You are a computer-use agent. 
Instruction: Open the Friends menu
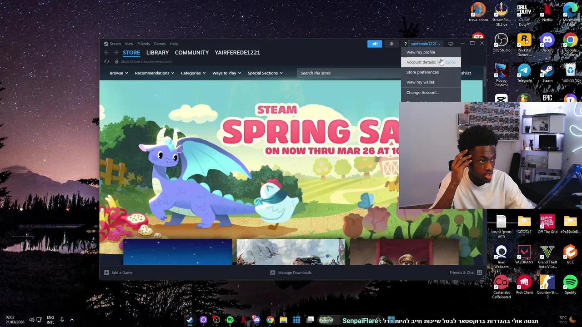click(144, 44)
